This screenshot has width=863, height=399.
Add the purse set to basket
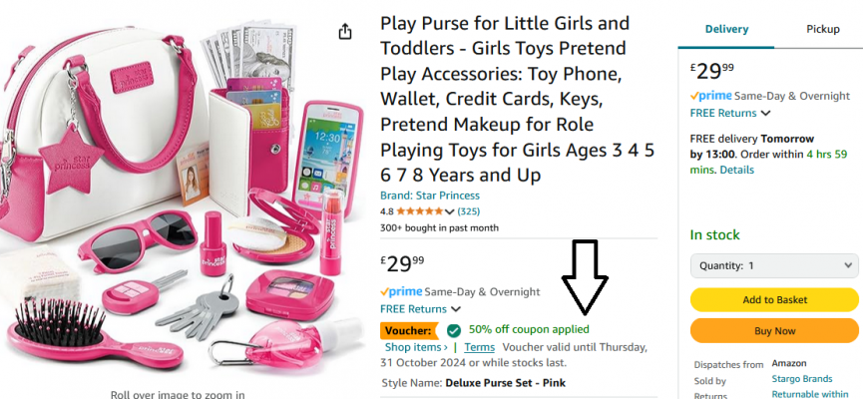point(774,300)
